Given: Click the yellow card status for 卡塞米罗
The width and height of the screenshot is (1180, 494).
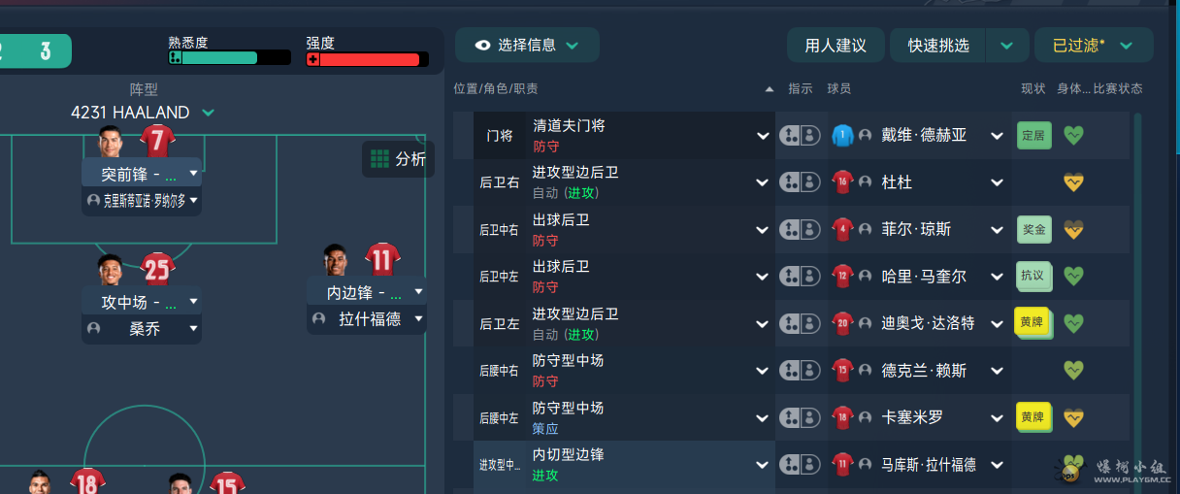Looking at the screenshot, I should (1032, 416).
